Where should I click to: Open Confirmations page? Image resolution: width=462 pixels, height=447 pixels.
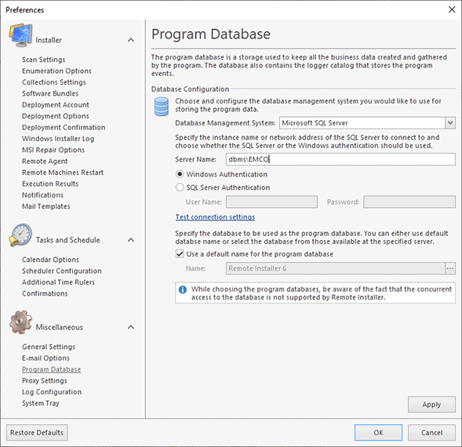[45, 293]
